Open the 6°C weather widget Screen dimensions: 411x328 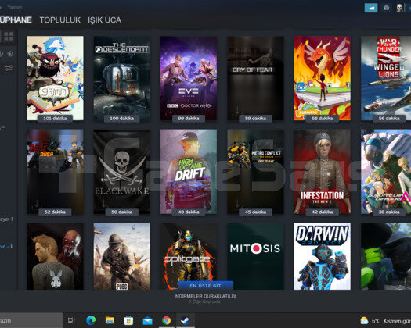385,321
